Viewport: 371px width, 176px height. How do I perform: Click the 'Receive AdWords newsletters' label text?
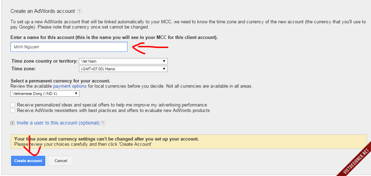click(x=113, y=111)
